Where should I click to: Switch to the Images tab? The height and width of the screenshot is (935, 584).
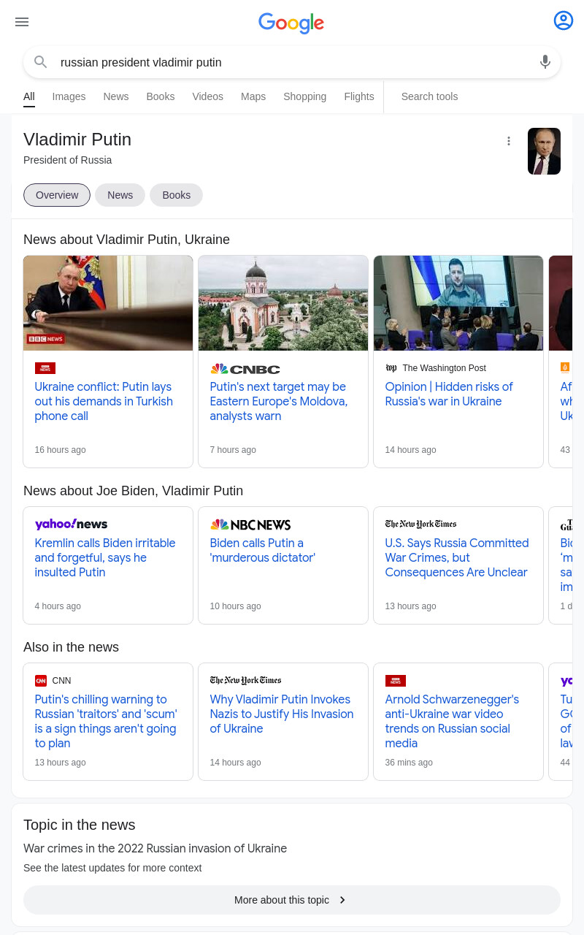(x=69, y=96)
